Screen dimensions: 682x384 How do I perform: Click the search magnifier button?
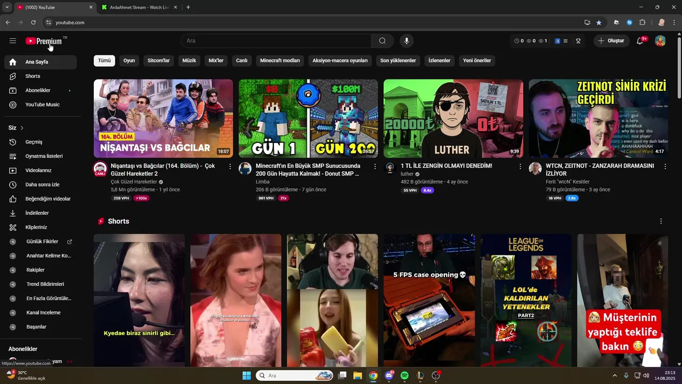383,41
